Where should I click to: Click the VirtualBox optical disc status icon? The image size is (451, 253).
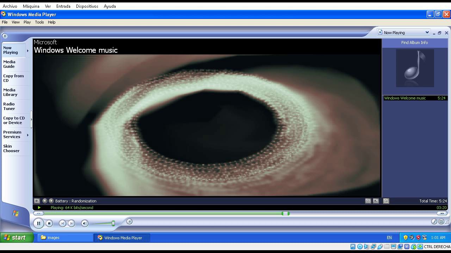click(360, 247)
